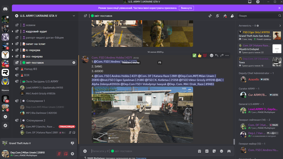Select the eagle emblem server icon

pos(5,55)
